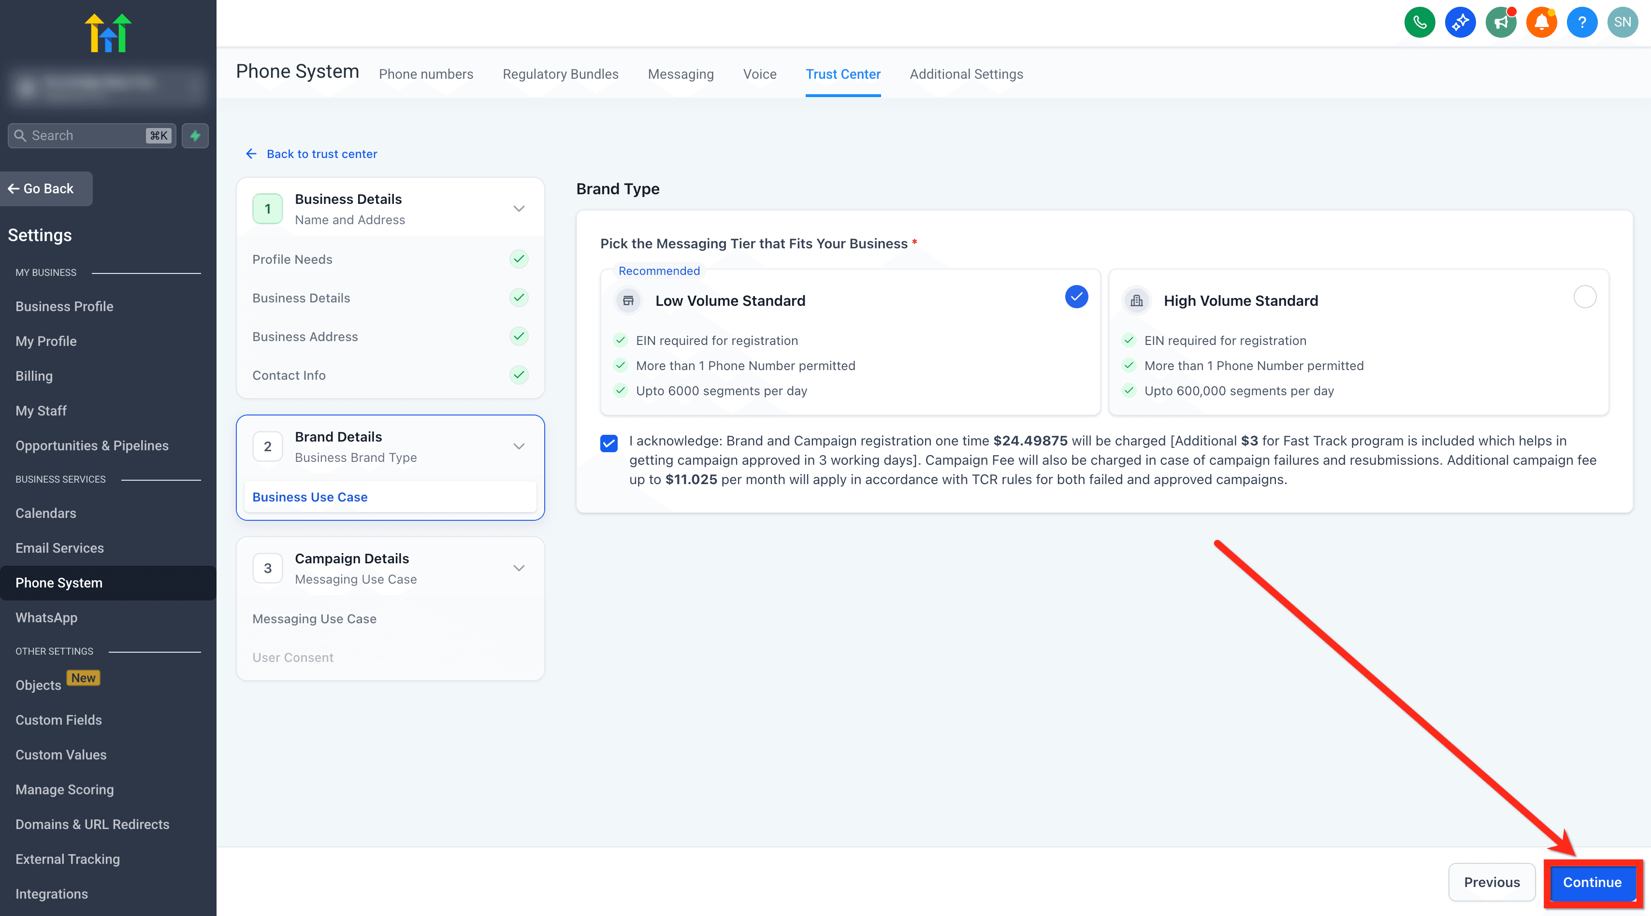
Task: Select the High Volume Standard tier radio
Action: 1584,297
